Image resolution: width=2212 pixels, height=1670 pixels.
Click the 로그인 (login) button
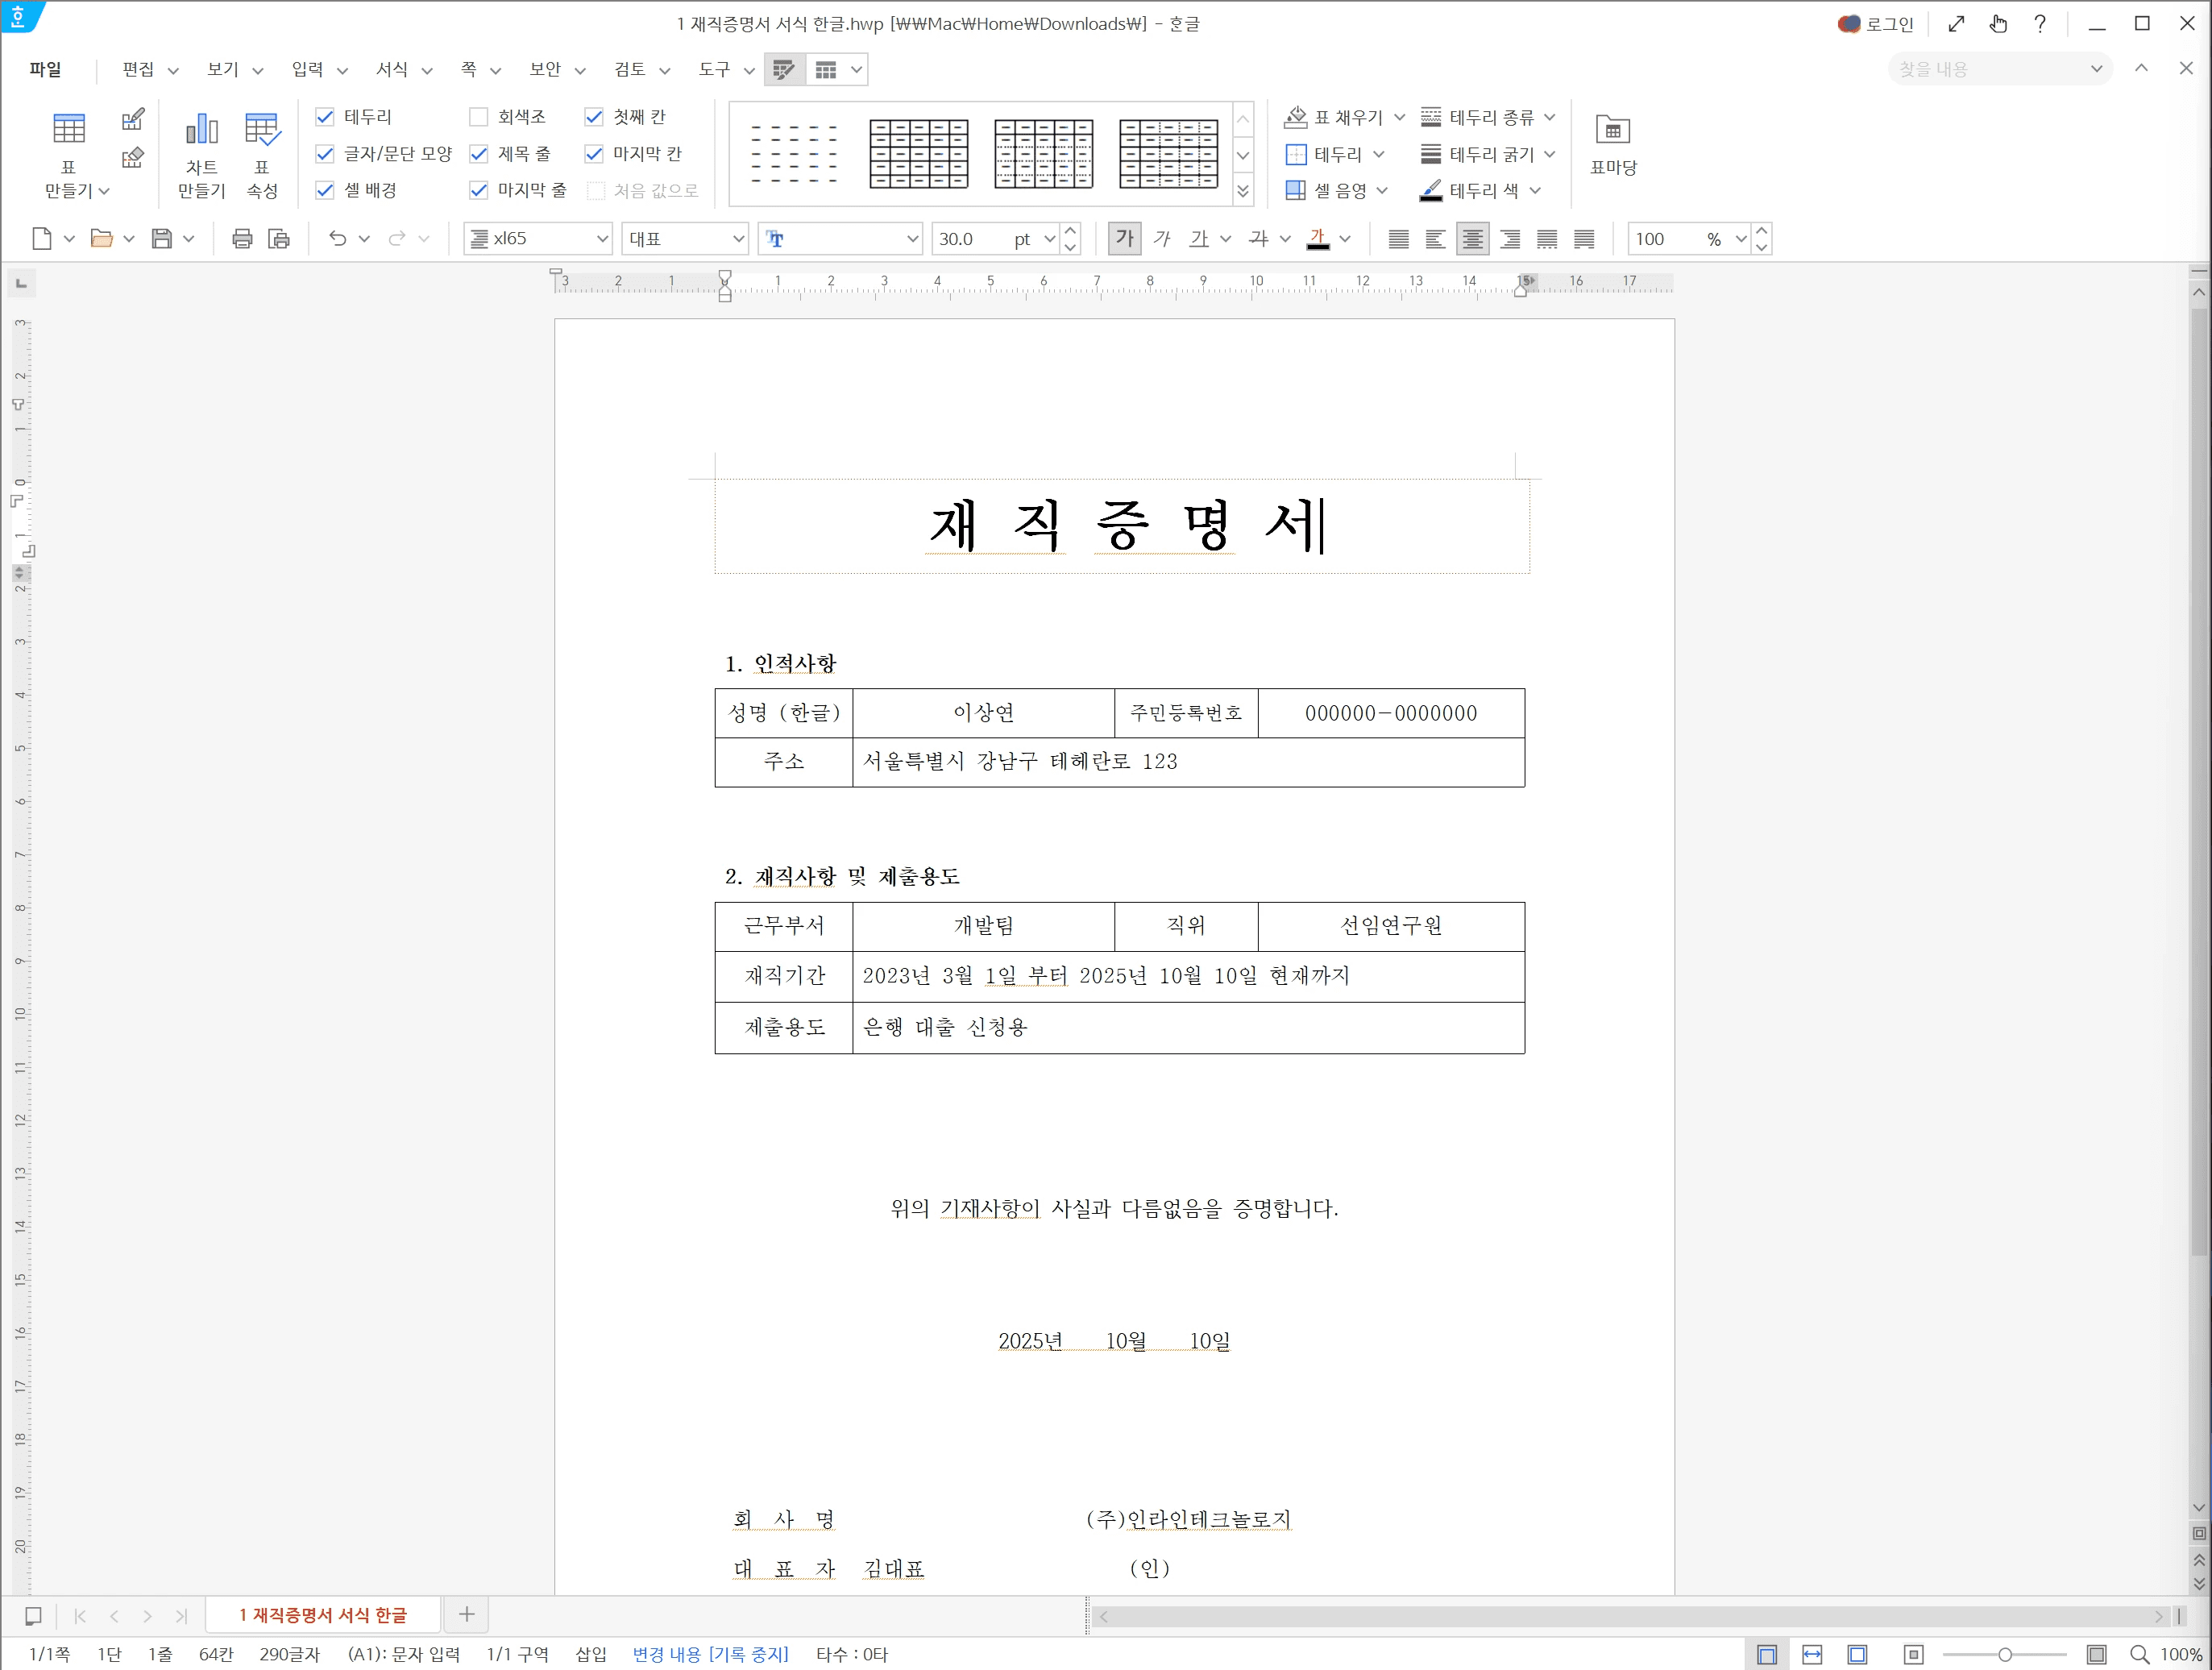tap(1878, 22)
